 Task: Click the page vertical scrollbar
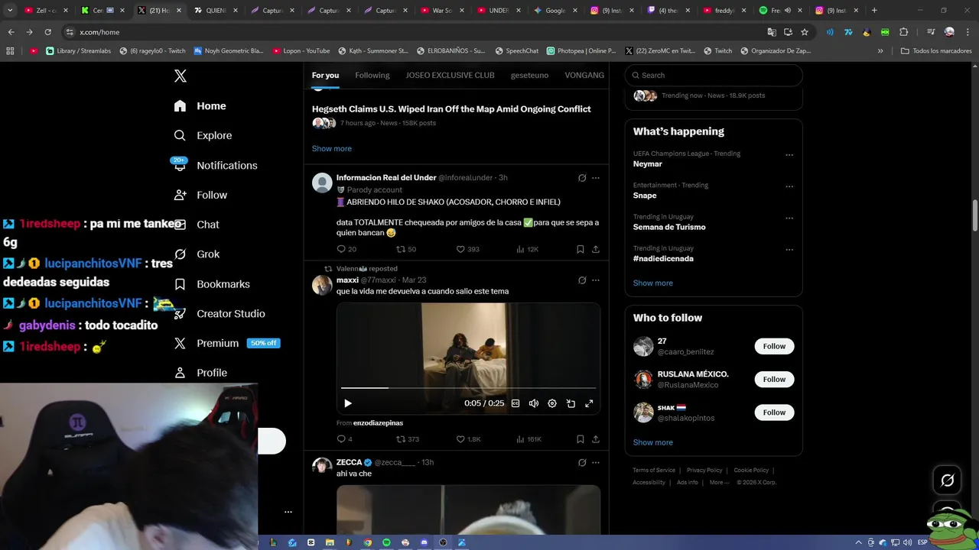point(974,215)
